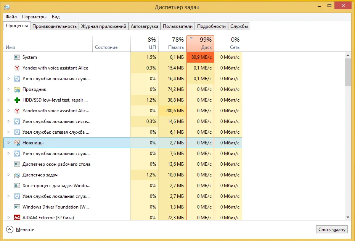This screenshot has width=355, height=241.
Task: Switch to the Производительность tab
Action: point(55,26)
